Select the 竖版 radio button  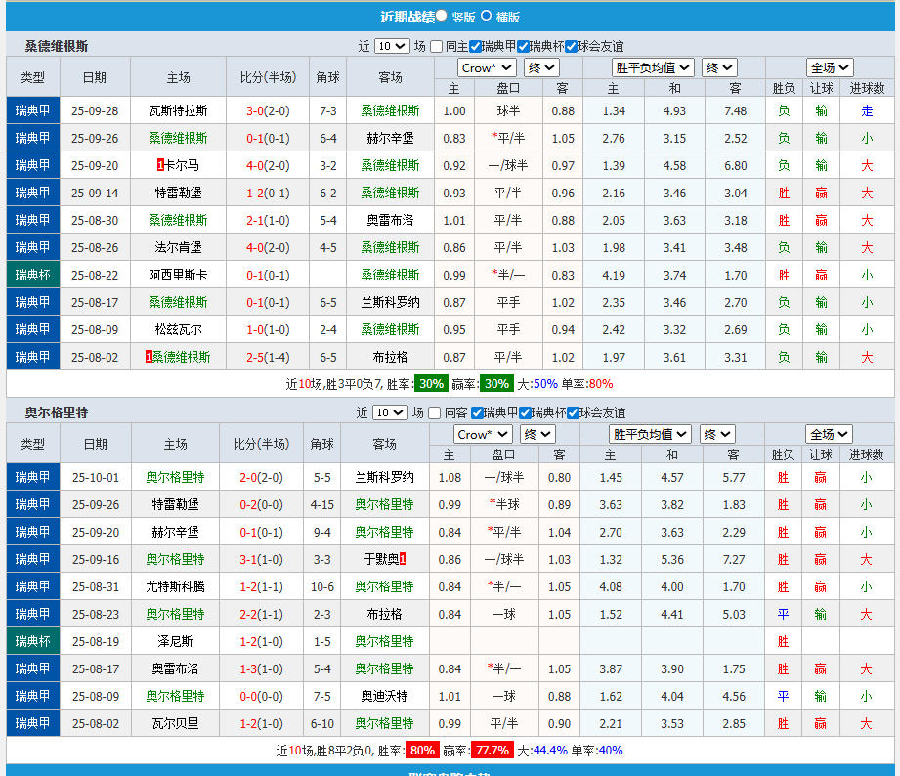tap(442, 16)
